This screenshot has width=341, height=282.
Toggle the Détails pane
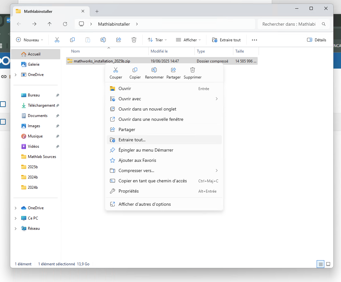pos(316,40)
